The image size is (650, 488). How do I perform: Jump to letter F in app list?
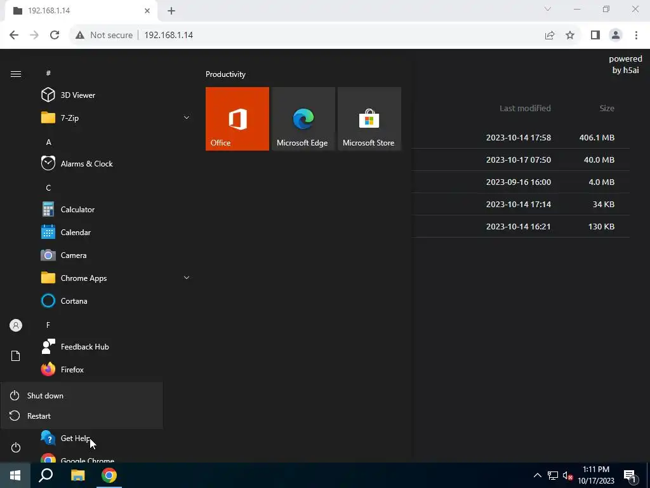point(48,325)
